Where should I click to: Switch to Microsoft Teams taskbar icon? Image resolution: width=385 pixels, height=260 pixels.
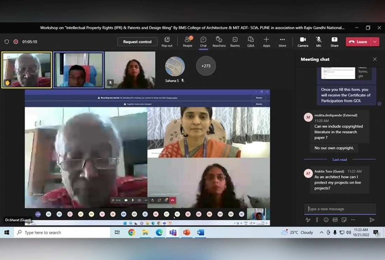pyautogui.click(x=173, y=232)
